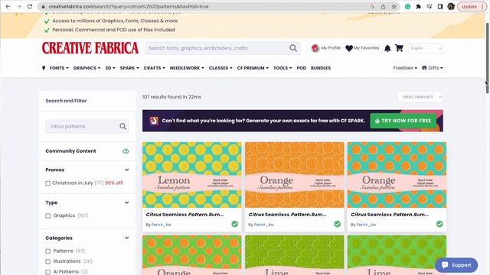This screenshot has height=275, width=490.
Task: Open the Lemon card's Citrus Seamless Pattern title
Action: pyautogui.click(x=185, y=215)
